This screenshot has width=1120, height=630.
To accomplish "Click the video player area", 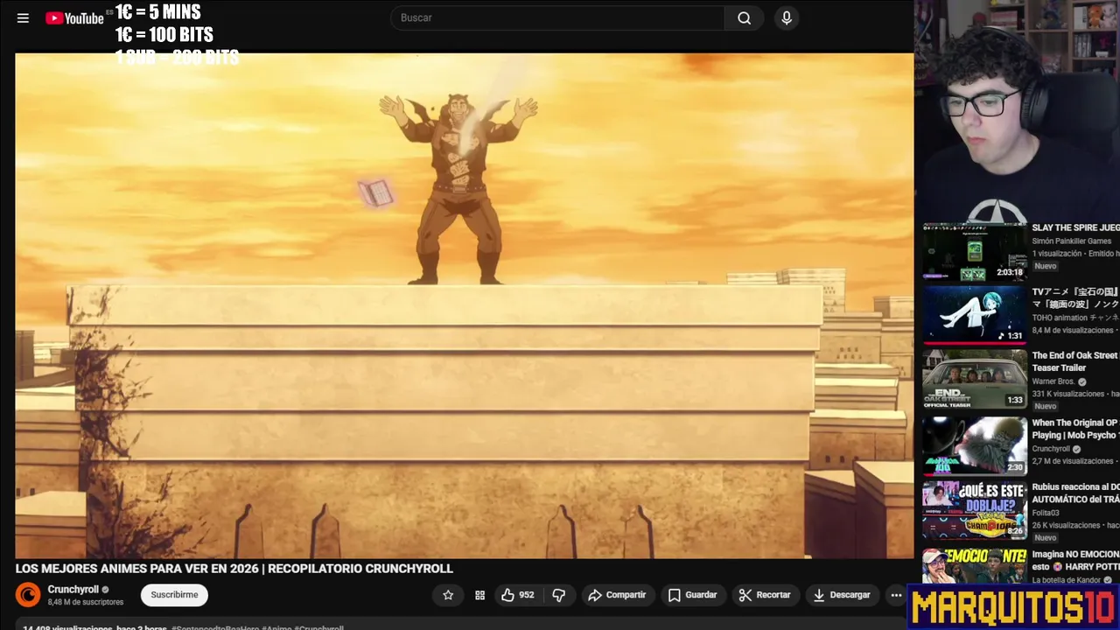I will 464,305.
